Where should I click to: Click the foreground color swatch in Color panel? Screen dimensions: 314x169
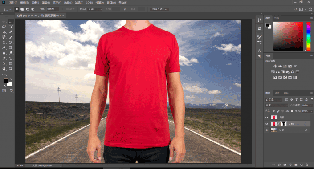267,25
